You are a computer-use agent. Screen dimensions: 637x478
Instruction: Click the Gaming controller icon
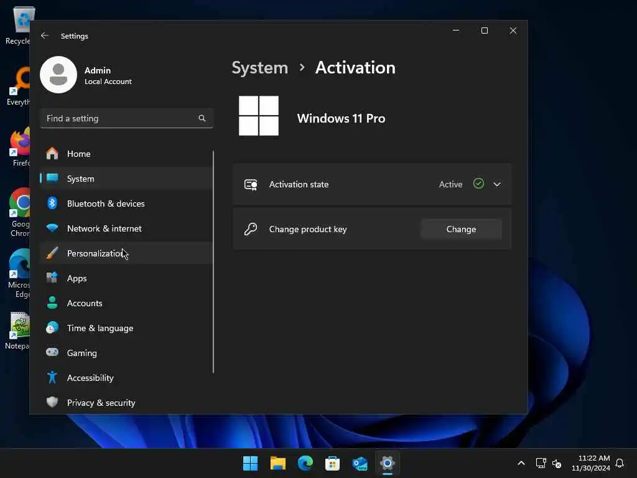click(52, 352)
